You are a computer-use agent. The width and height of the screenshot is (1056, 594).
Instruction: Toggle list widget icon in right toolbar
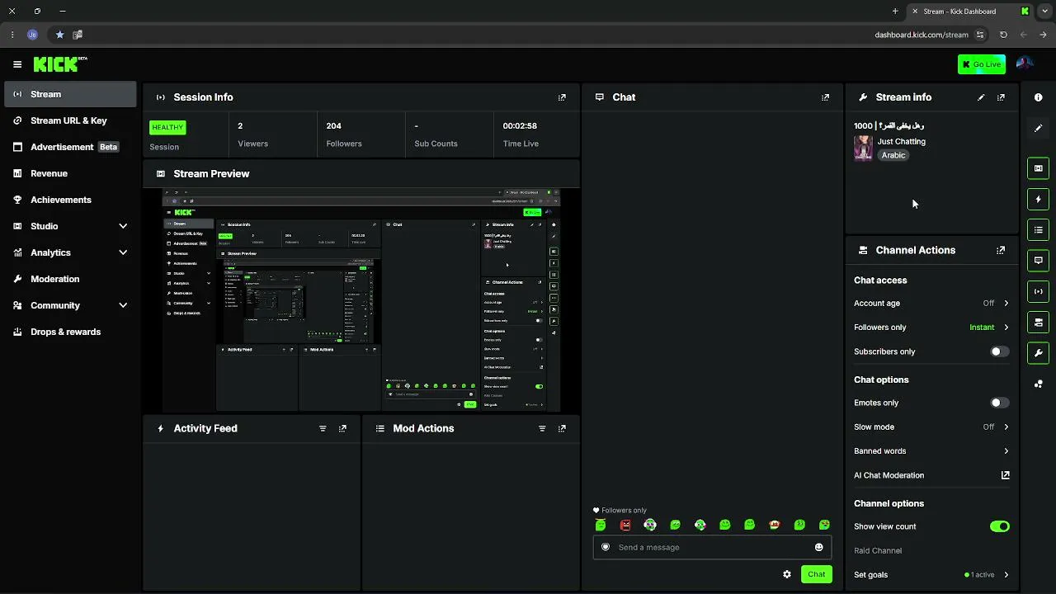tap(1039, 229)
